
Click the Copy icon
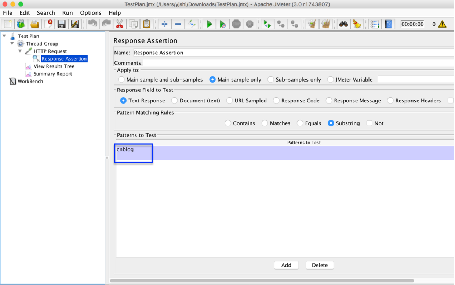133,24
